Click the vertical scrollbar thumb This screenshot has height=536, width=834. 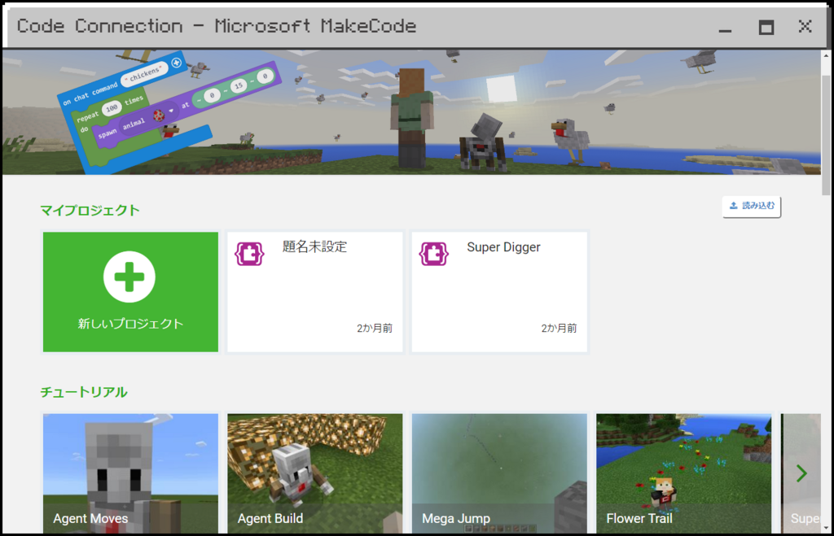pyautogui.click(x=826, y=136)
